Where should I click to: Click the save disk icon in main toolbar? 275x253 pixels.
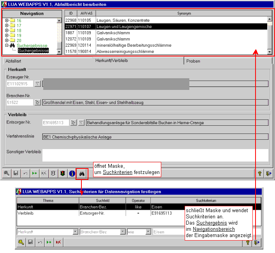point(16,174)
